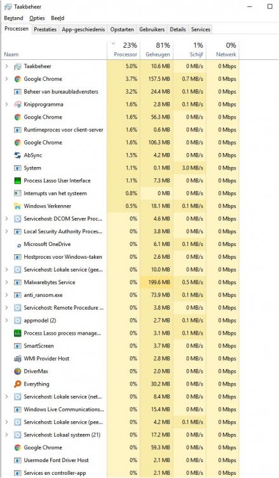Viewport: 279px width, 478px height.
Task: Click the Microsoft OneDrive sync icon
Action: click(x=19, y=245)
